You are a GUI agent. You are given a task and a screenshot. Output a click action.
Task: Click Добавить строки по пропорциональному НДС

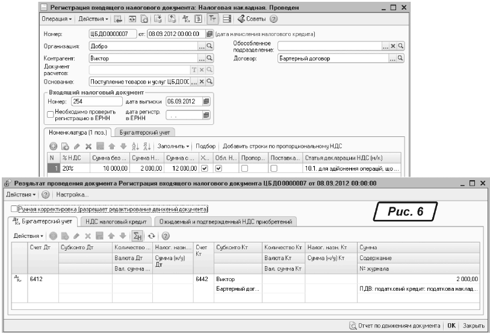point(281,146)
